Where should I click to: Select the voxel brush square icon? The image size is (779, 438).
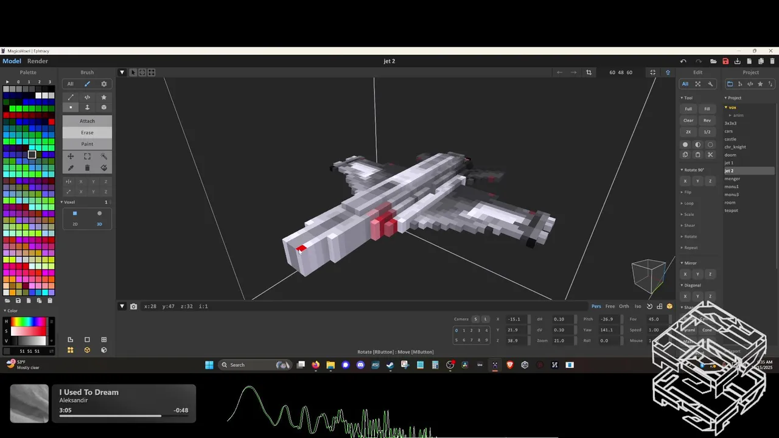coord(71,108)
